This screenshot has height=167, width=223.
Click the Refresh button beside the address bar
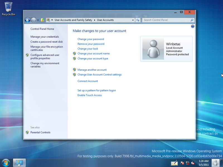click(x=138, y=20)
